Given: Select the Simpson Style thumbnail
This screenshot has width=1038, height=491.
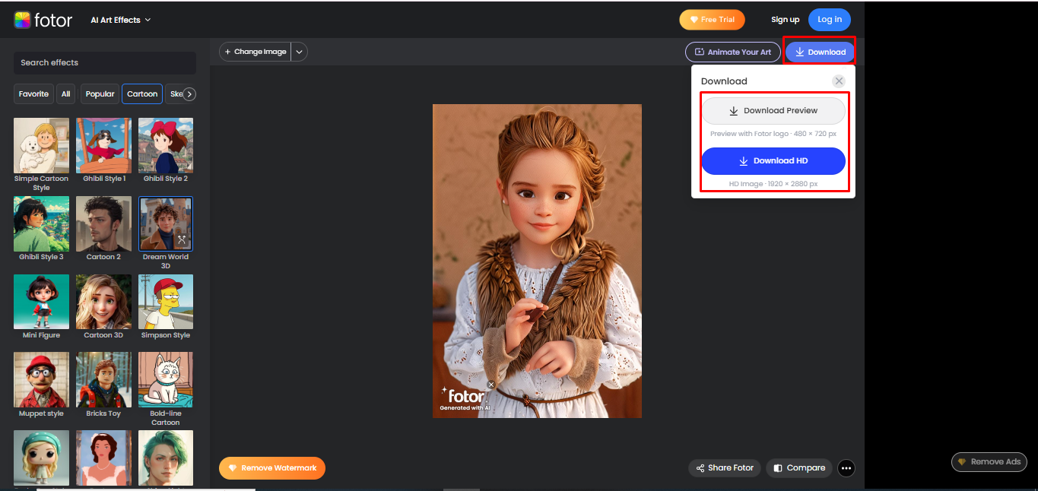Looking at the screenshot, I should coord(165,302).
